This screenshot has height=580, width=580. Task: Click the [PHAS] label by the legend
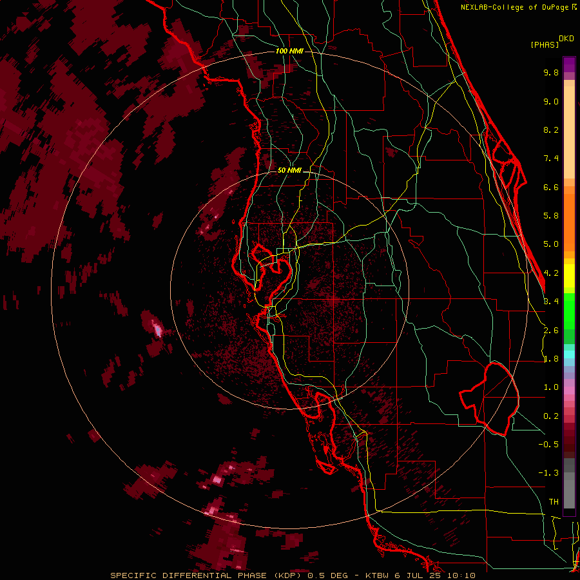pyautogui.click(x=545, y=45)
